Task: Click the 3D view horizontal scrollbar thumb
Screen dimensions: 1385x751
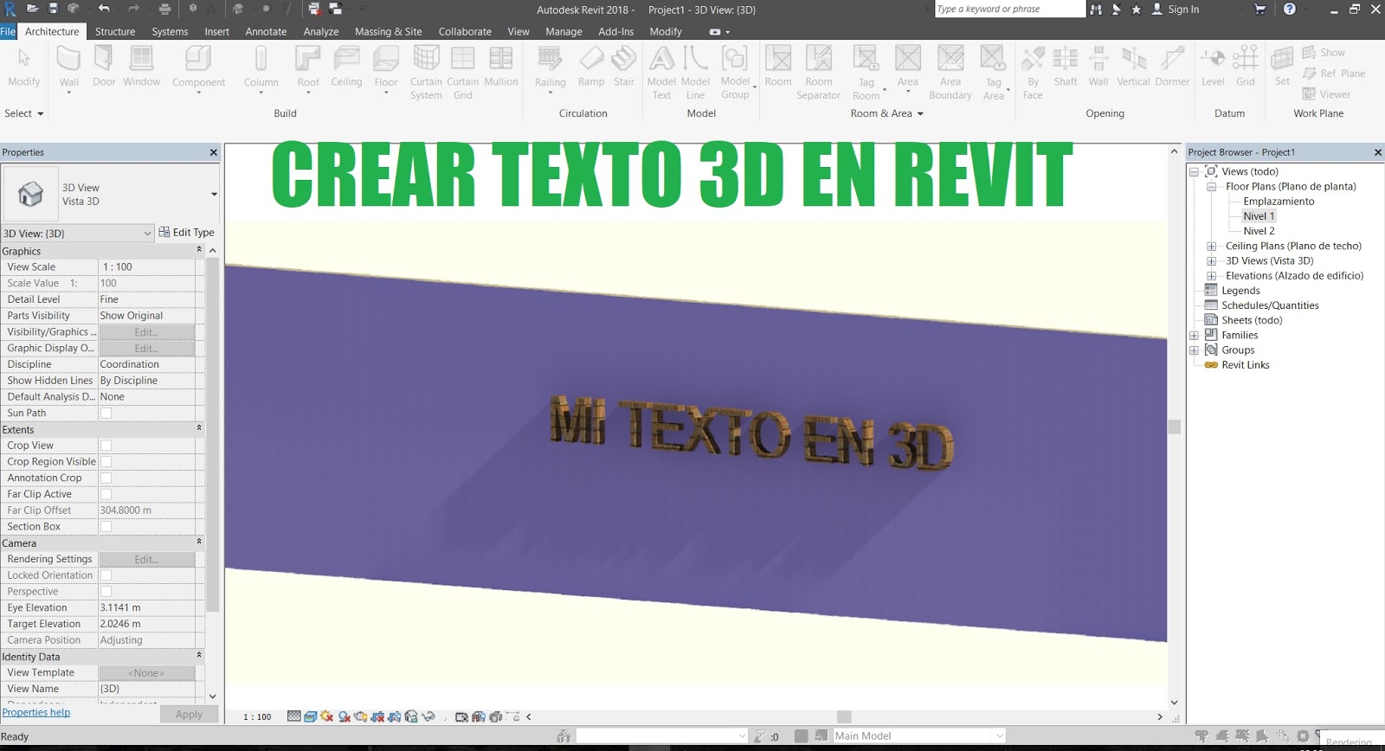Action: coord(844,717)
